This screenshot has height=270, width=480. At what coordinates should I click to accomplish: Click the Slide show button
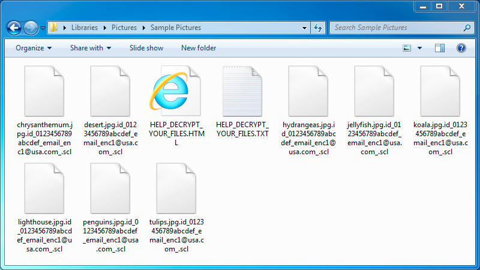tap(146, 48)
